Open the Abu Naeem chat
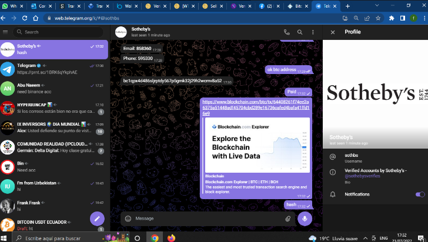The height and width of the screenshot is (242, 428). [54, 88]
